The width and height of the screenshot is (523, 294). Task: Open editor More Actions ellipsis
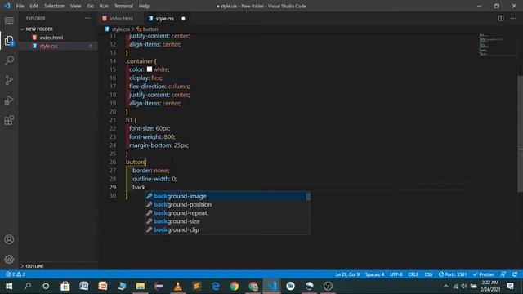click(x=513, y=18)
